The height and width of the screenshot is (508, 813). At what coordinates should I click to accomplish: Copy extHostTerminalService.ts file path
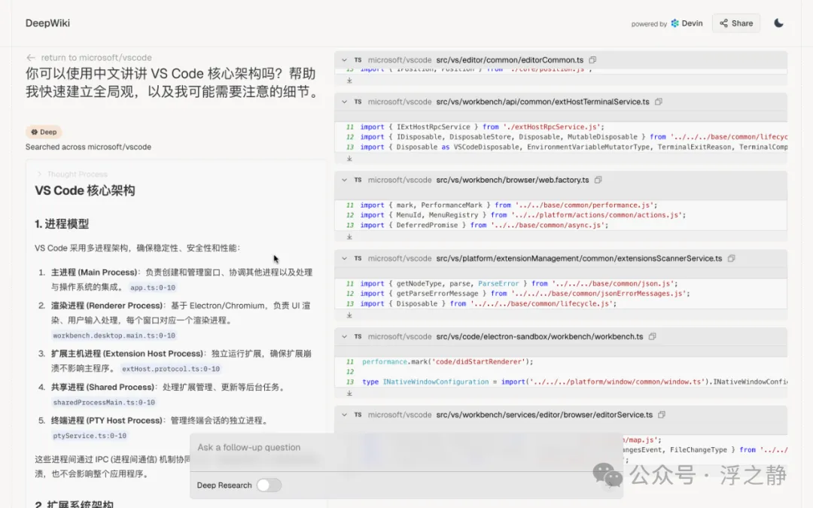659,102
